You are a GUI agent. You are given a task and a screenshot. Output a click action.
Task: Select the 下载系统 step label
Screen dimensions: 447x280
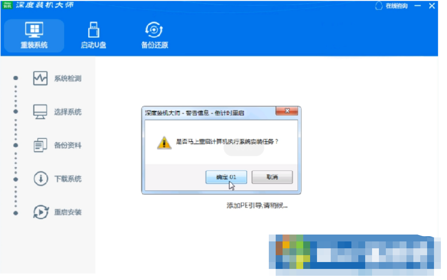68,179
